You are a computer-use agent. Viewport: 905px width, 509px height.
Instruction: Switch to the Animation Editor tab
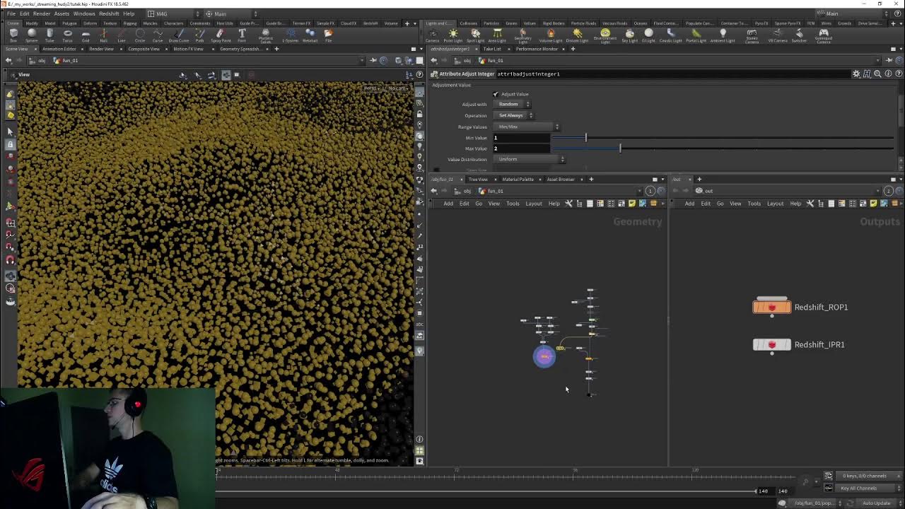[x=59, y=49]
